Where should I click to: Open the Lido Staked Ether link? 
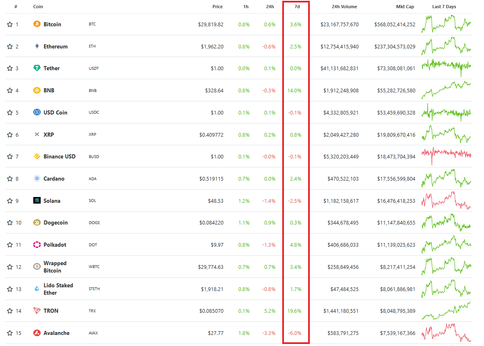pyautogui.click(x=58, y=289)
